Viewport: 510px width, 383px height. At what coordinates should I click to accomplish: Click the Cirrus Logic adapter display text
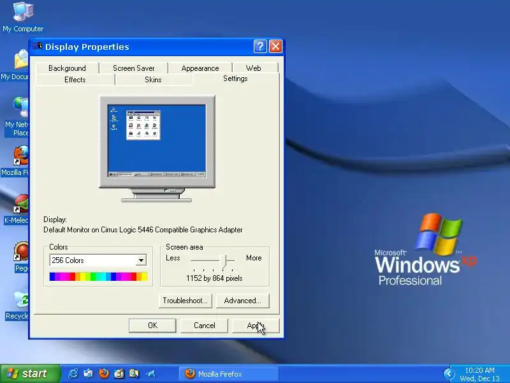point(143,230)
